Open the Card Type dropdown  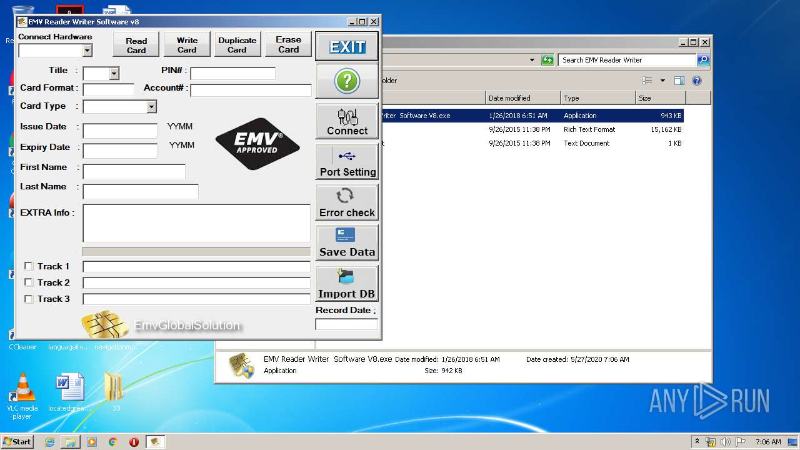pos(151,107)
